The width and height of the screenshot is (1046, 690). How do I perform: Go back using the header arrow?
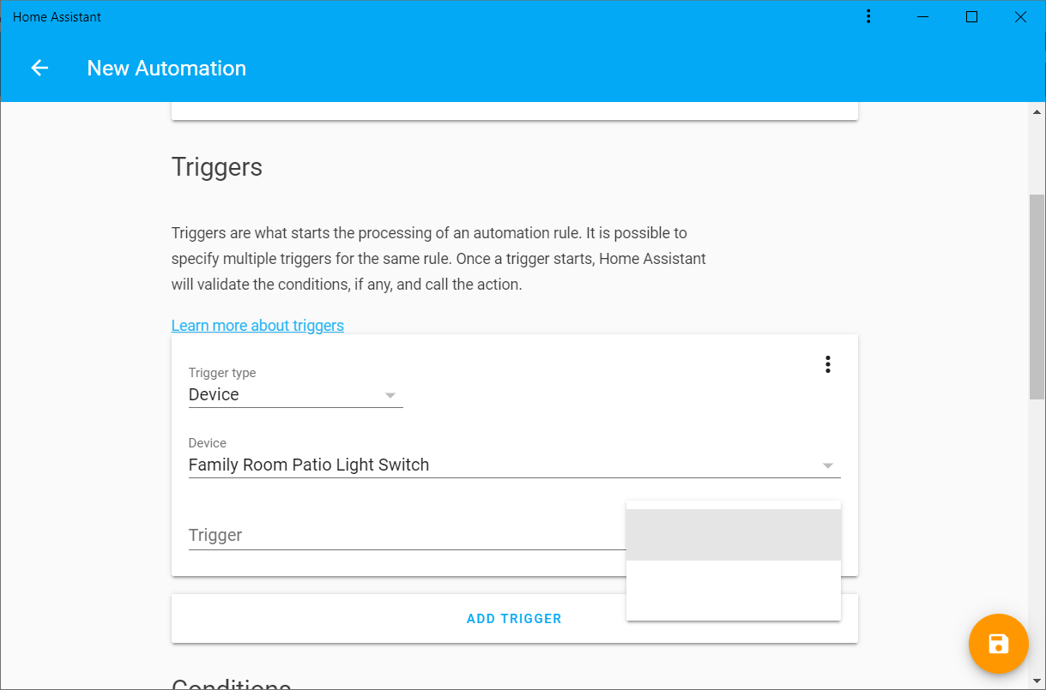coord(39,69)
